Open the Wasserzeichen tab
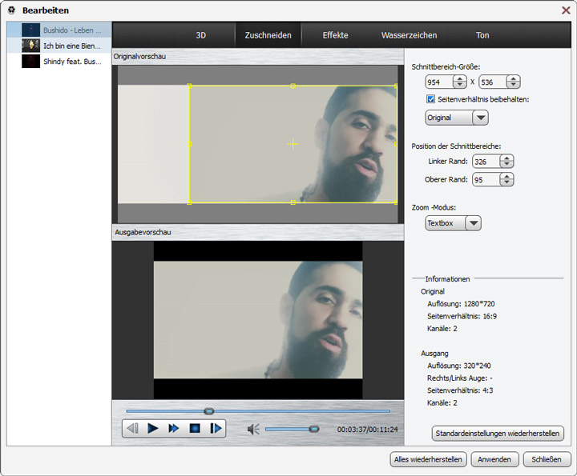The width and height of the screenshot is (577, 476). click(x=410, y=35)
